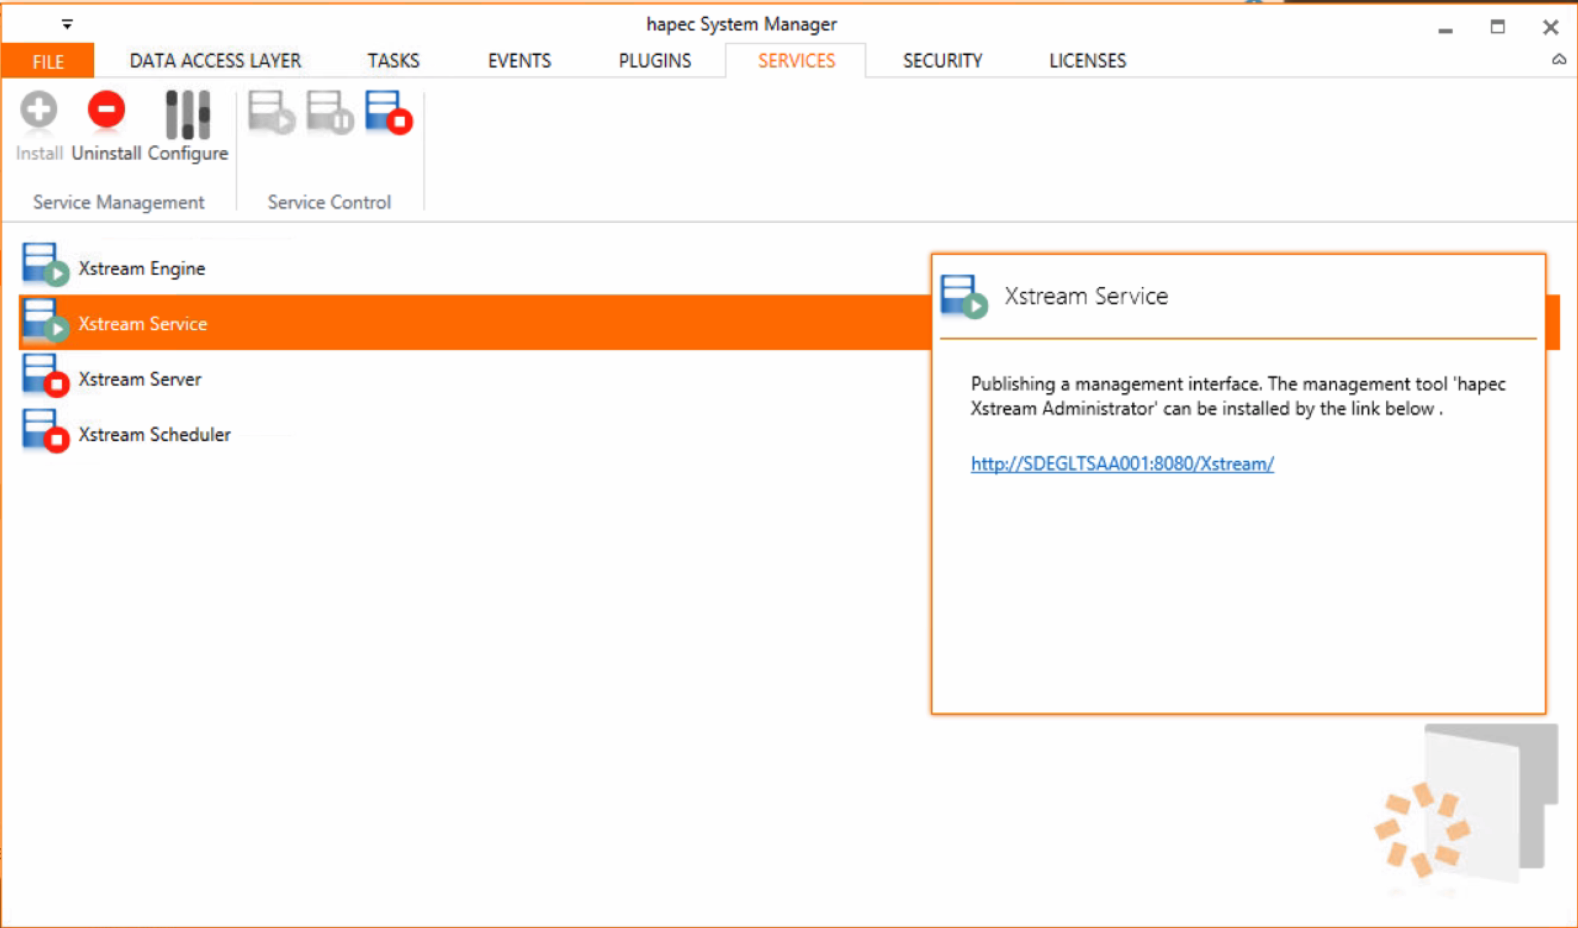This screenshot has height=928, width=1578.
Task: Open the Configure sliders icon
Action: (x=187, y=114)
